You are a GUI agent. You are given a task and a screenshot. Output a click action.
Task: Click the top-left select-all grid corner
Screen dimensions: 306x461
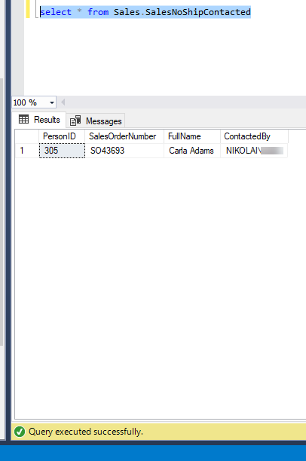[27, 136]
